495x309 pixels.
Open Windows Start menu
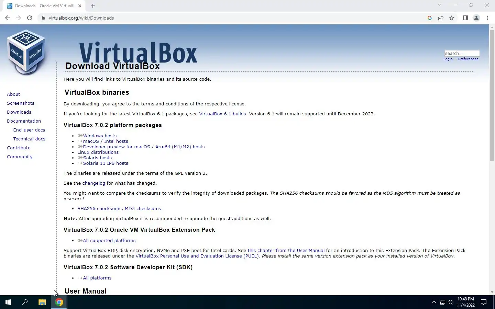[x=8, y=302]
